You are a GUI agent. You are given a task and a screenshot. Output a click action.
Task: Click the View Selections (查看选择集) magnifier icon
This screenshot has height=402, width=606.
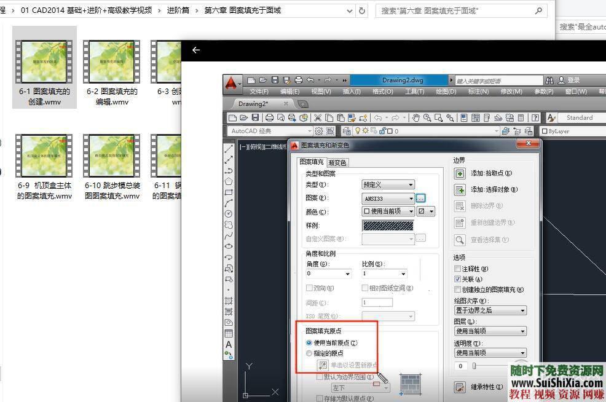pyautogui.click(x=459, y=240)
